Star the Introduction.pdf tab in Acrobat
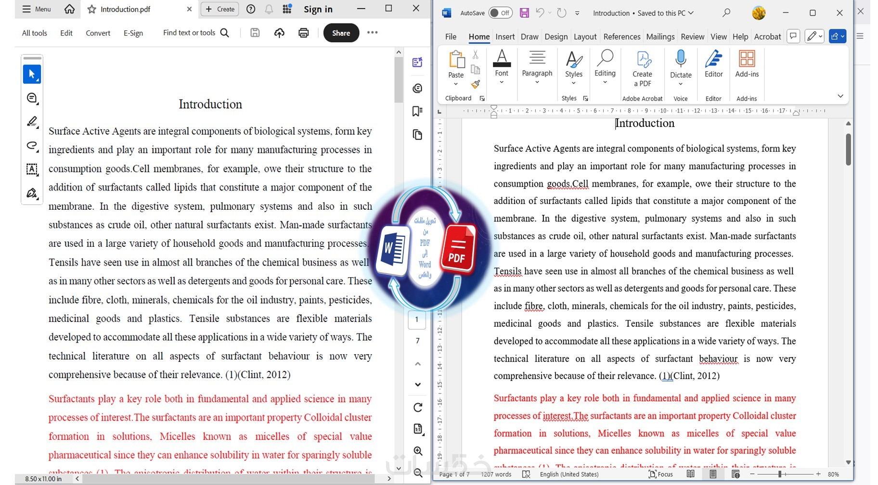 91,9
